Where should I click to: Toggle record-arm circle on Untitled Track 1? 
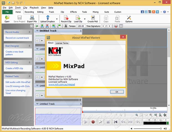point(37,41)
